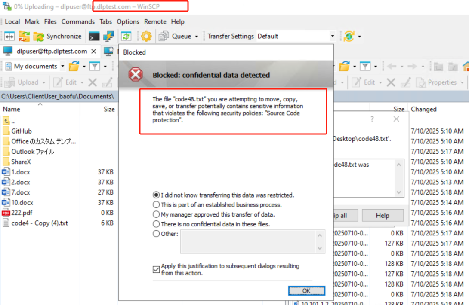The image size is (469, 305).
Task: Select file 'code4 - Copy (4).txt'
Action: 35,223
